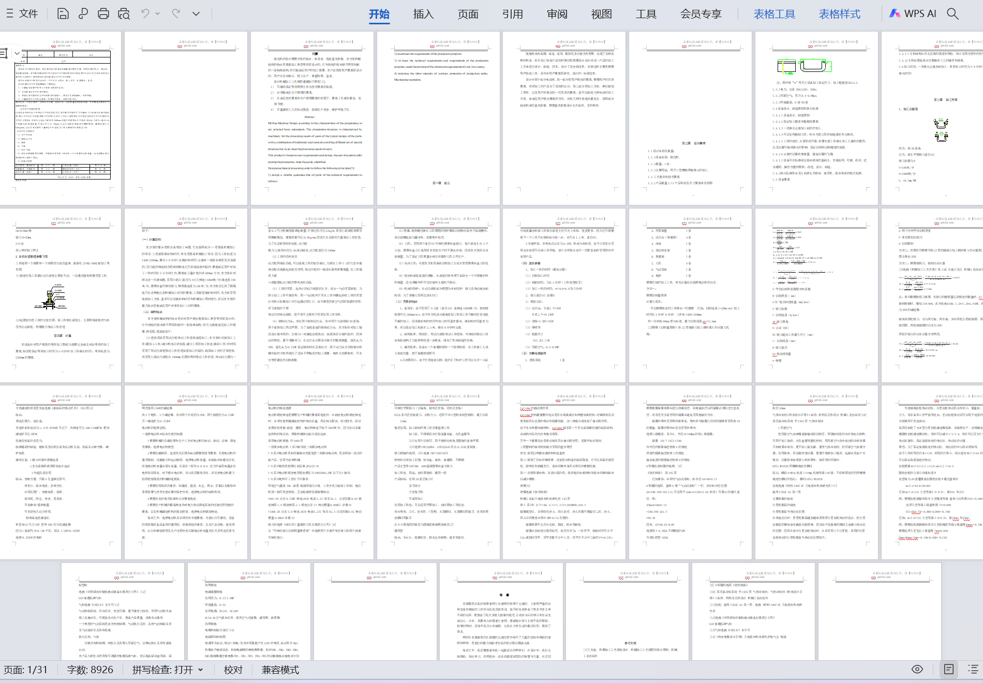
Task: Toggle eye protection mode eye icon
Action: point(917,670)
